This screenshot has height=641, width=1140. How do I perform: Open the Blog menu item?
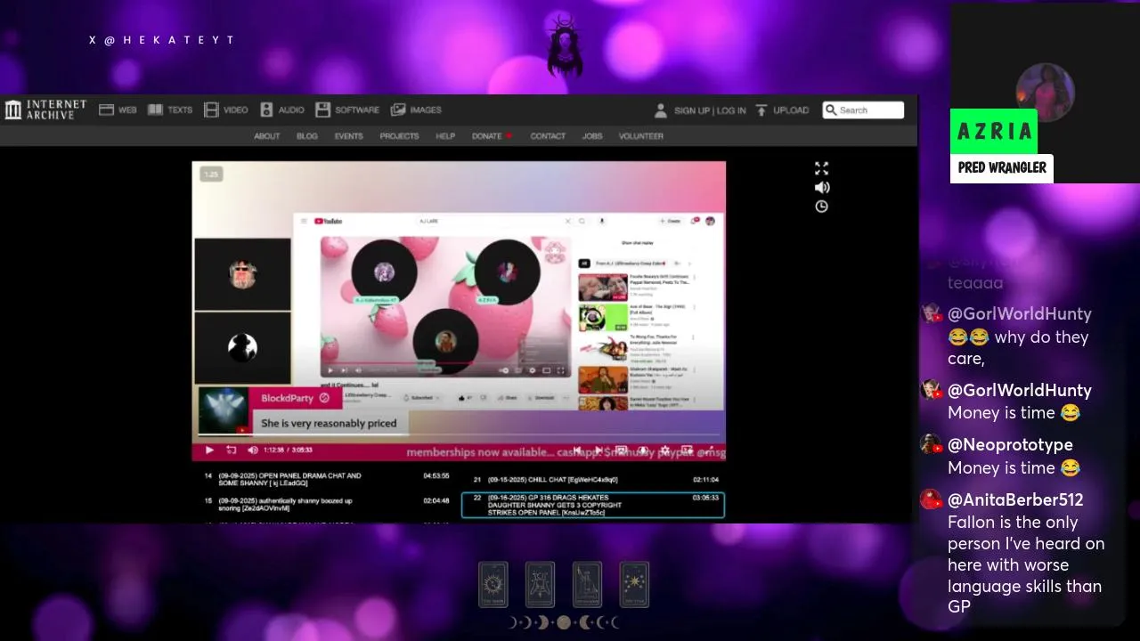tap(306, 136)
